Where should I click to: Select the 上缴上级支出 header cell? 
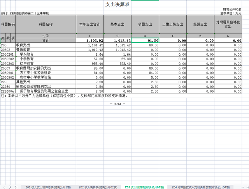coord(172,24)
